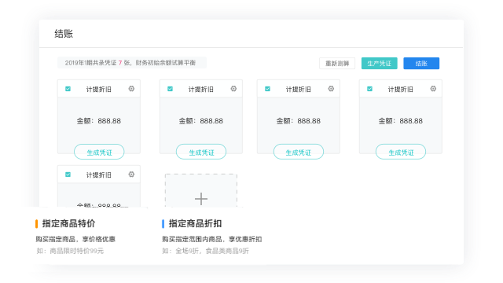Uncheck the second card's checkbox
The image size is (503, 283).
pos(170,89)
